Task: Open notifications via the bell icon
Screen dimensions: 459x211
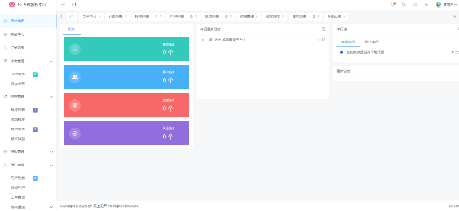Action: click(392, 5)
